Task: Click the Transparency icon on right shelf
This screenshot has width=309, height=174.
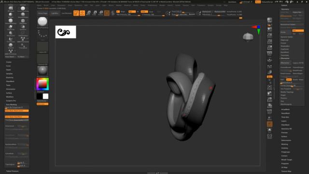Action: click(x=269, y=118)
